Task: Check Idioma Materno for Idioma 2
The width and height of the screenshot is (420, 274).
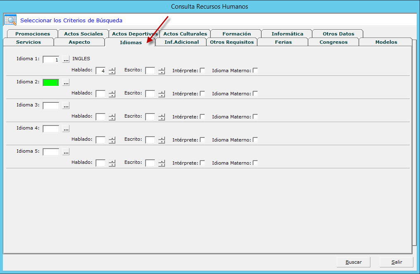Action: [255, 93]
